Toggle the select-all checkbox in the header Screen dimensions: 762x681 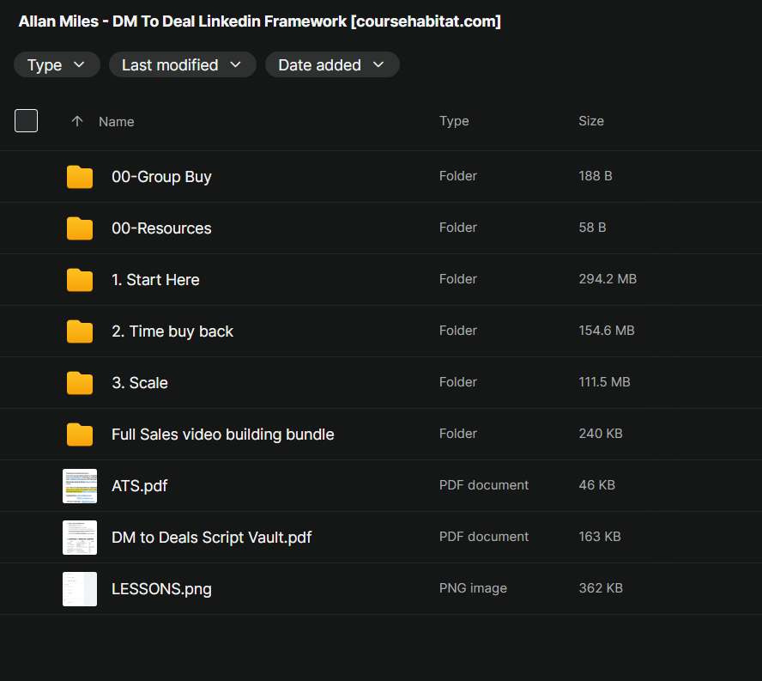pos(27,120)
